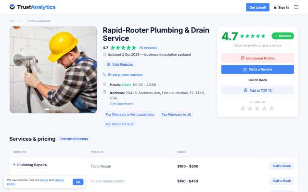
Task: Click the Claim the profile or write a review text
Action: [x=257, y=46]
